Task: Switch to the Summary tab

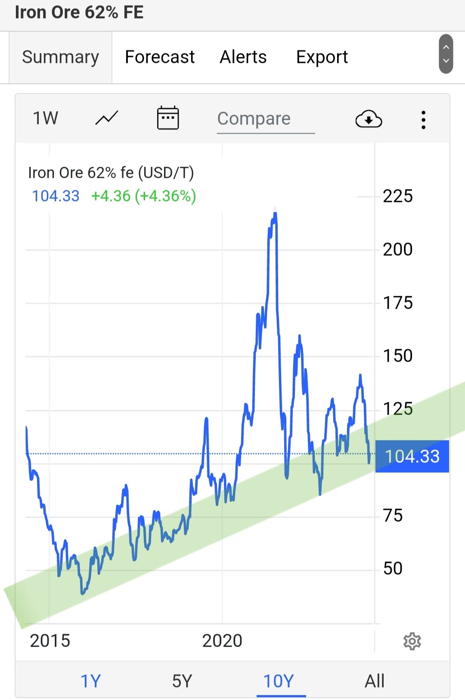Action: click(60, 57)
